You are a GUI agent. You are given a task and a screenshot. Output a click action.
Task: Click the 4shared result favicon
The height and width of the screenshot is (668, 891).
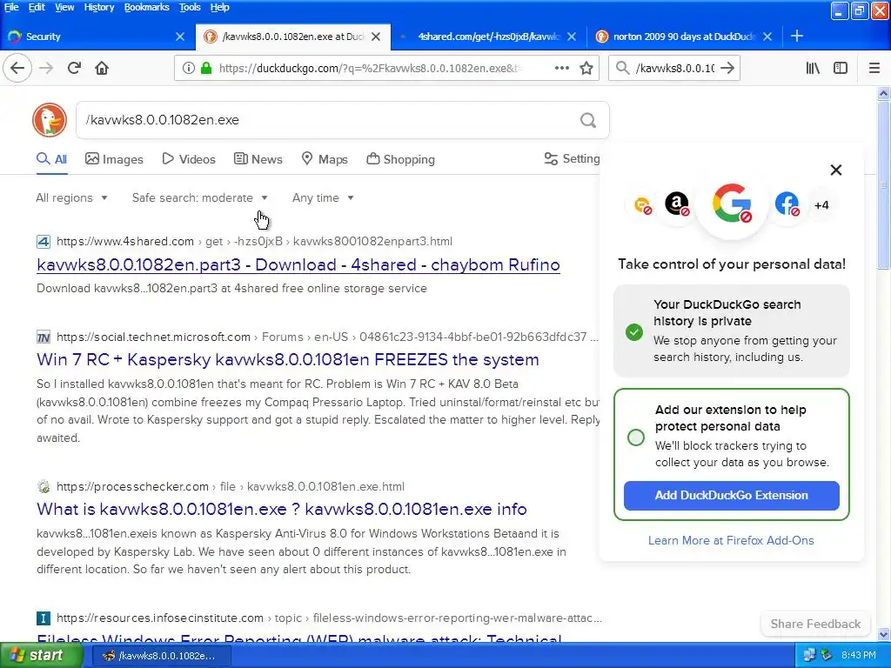click(x=44, y=242)
